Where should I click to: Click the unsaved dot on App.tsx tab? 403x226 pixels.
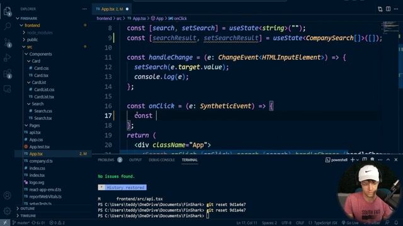127,9
